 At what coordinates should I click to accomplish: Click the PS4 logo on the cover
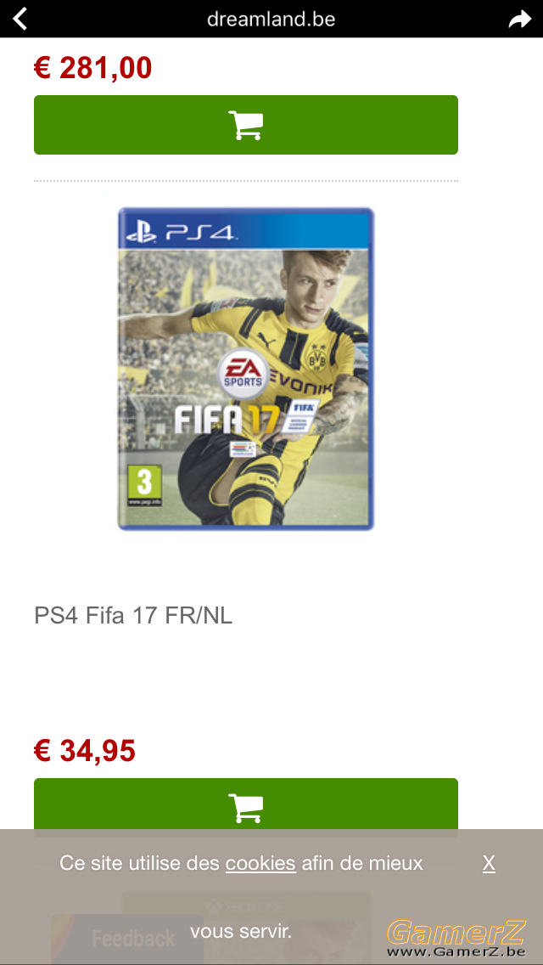180,234
